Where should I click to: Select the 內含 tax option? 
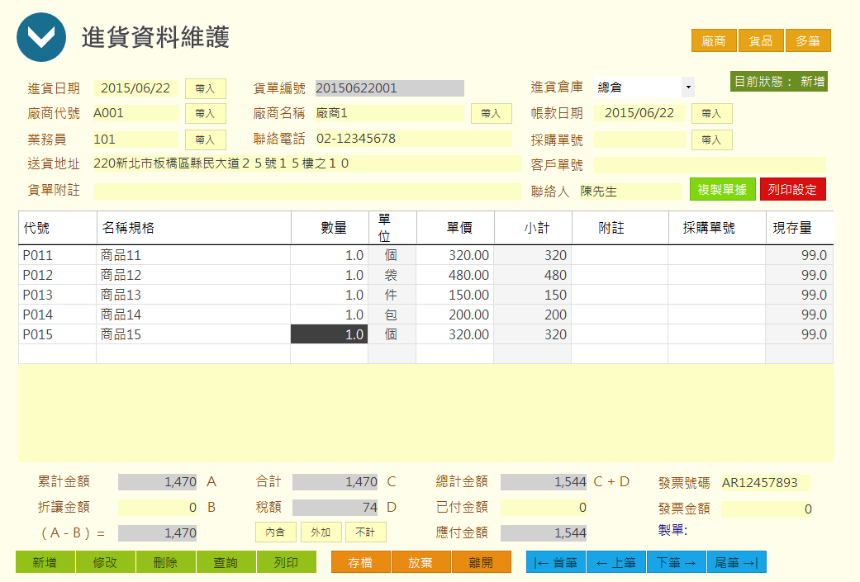coord(275,532)
